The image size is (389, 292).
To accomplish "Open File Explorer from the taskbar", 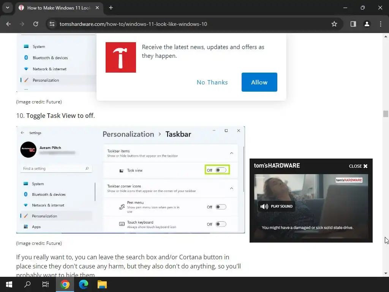I will pyautogui.click(x=102, y=284).
